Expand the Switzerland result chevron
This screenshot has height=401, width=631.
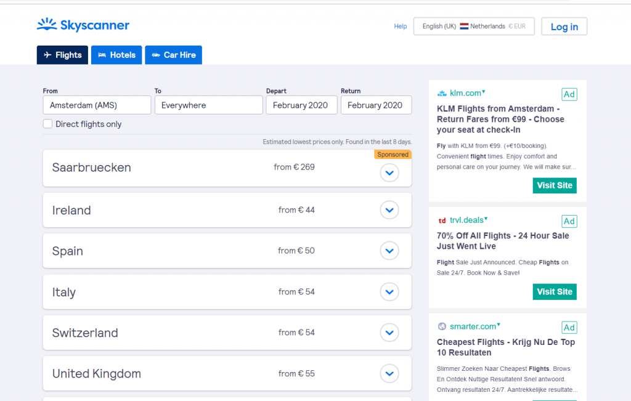(389, 333)
